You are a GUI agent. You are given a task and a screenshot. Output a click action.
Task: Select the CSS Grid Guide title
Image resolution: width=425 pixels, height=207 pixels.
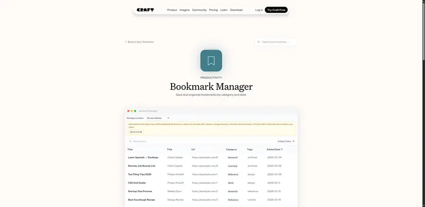[x=137, y=183]
